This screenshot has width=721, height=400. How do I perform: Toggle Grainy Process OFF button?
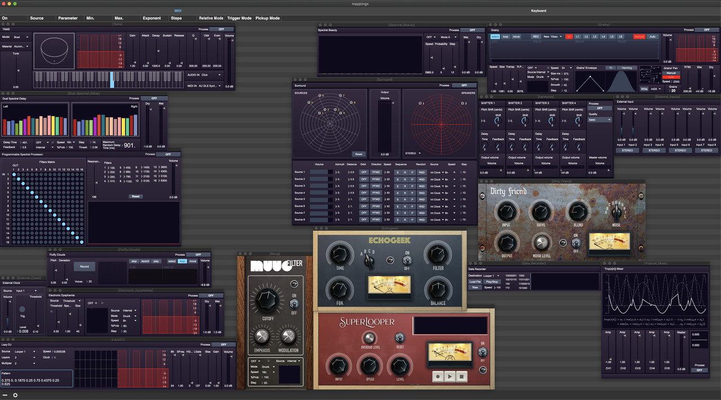tap(706, 29)
